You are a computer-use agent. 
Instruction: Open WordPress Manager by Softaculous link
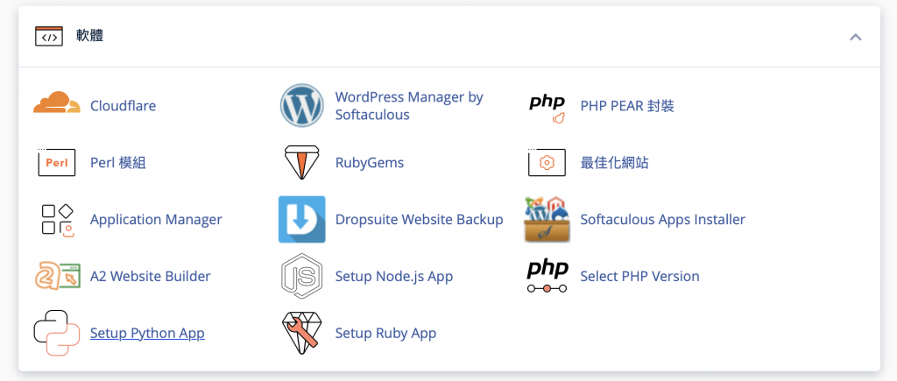[409, 106]
